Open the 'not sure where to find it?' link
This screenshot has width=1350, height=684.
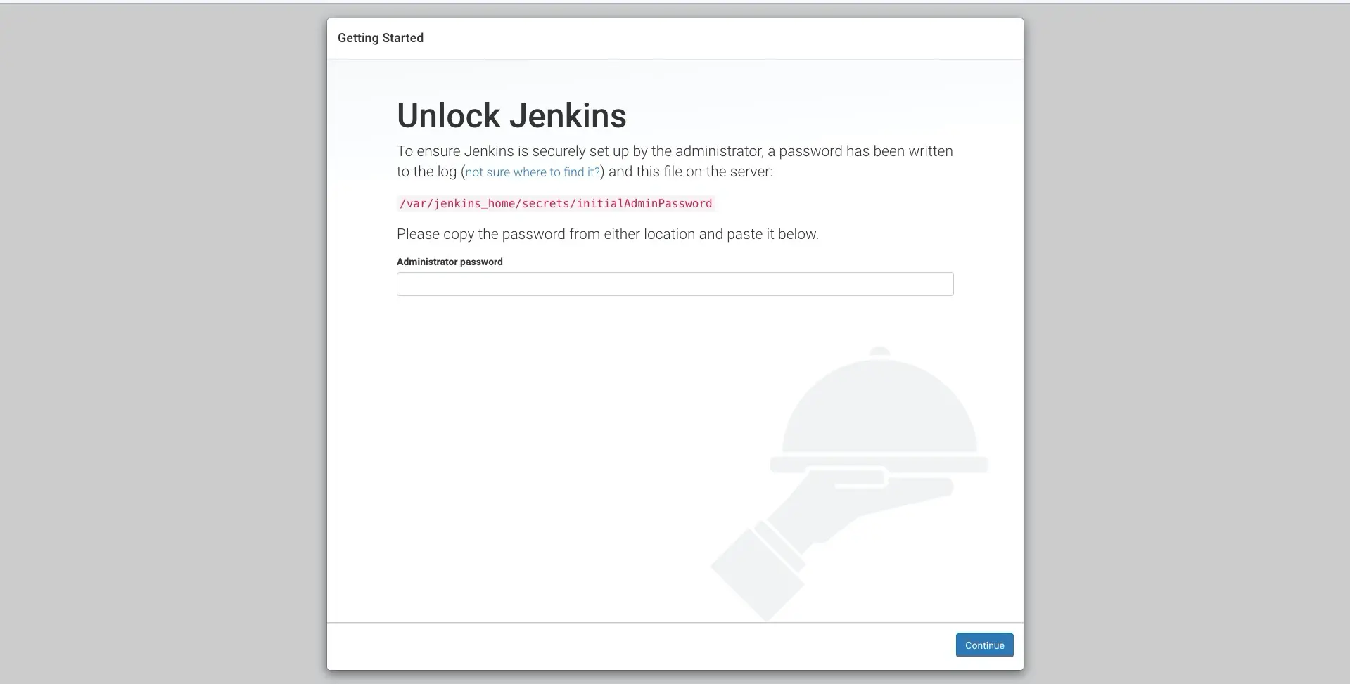click(533, 172)
